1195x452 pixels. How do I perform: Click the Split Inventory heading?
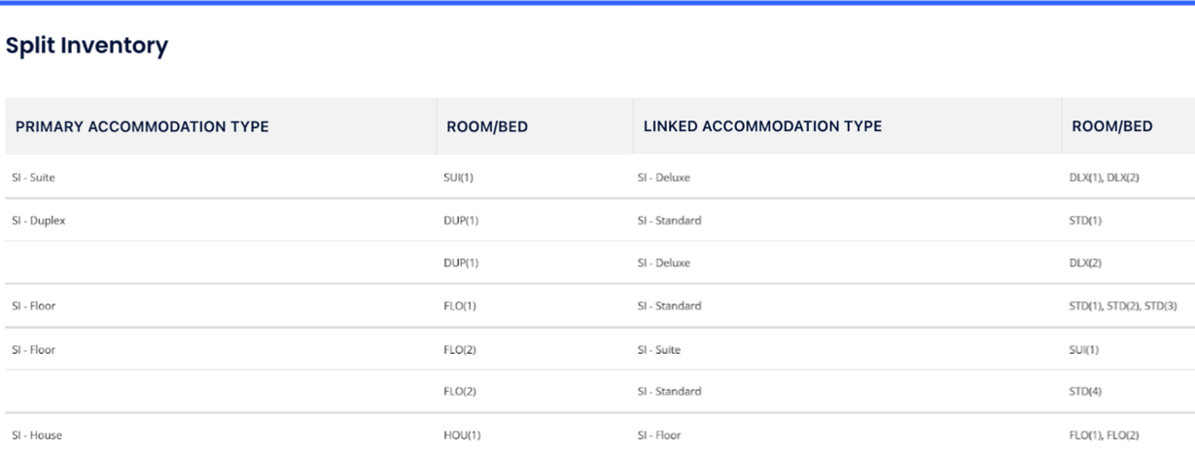click(88, 46)
